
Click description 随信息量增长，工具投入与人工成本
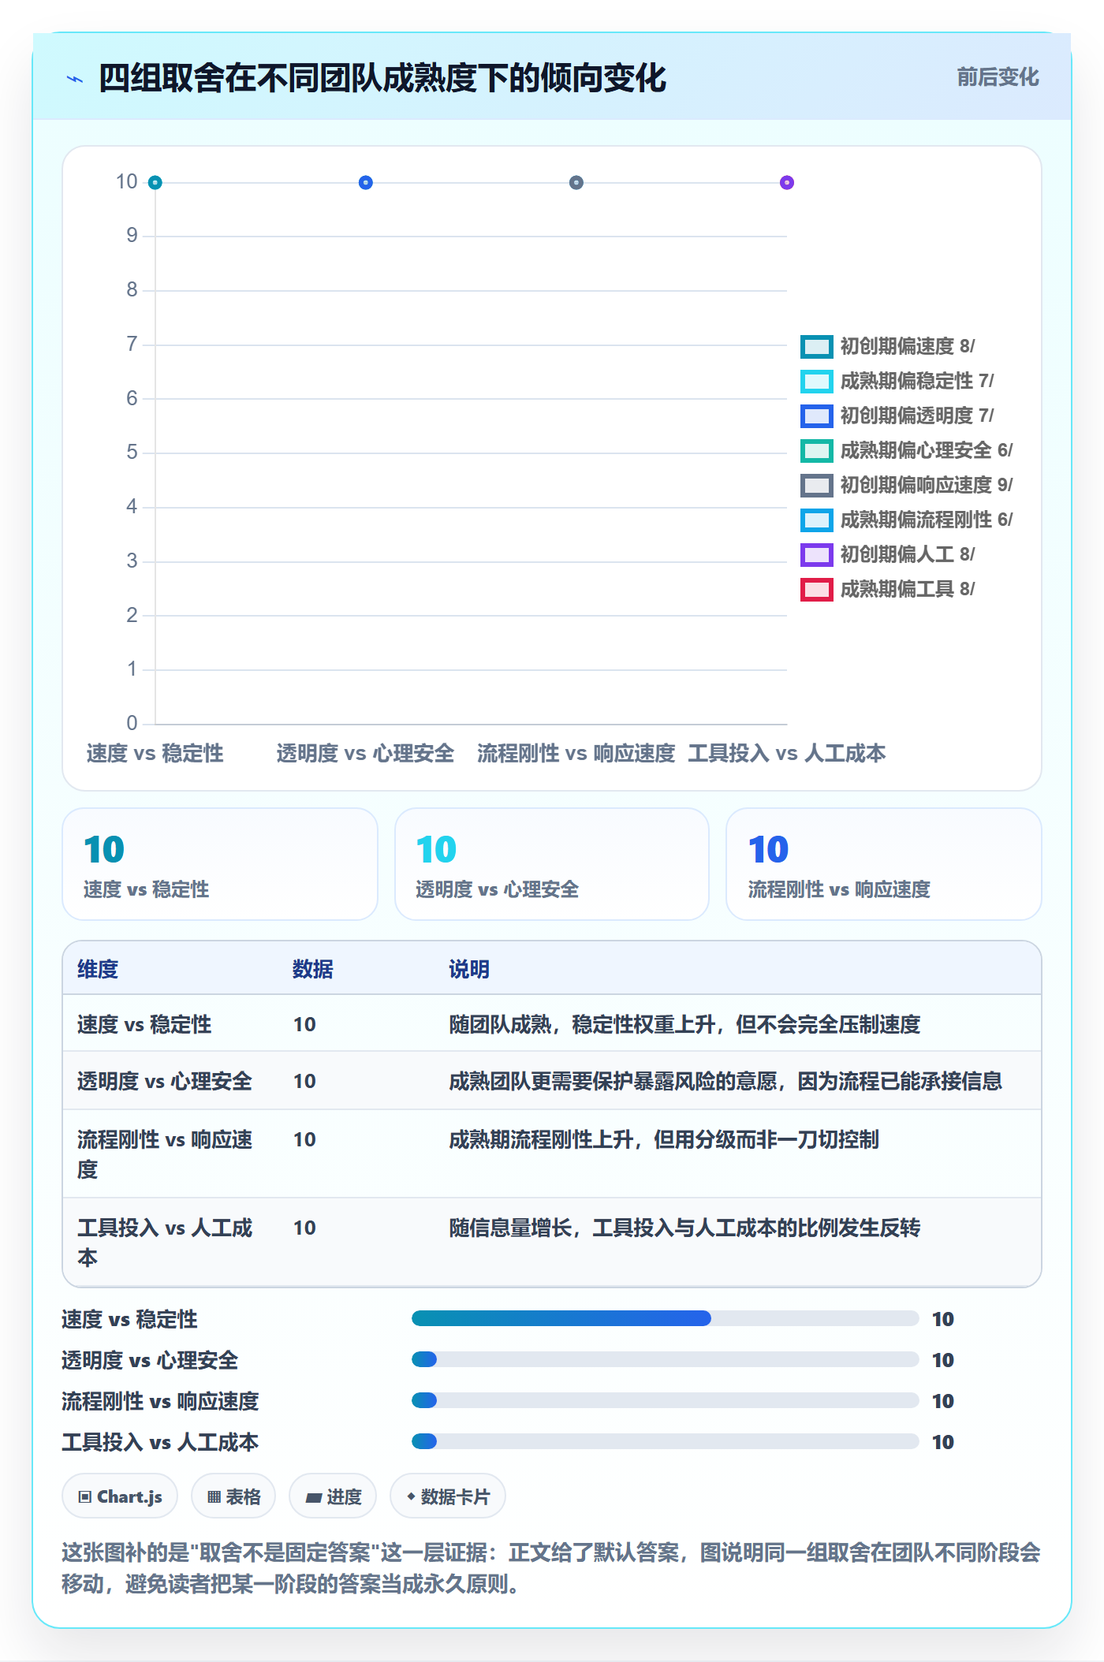tap(684, 1228)
